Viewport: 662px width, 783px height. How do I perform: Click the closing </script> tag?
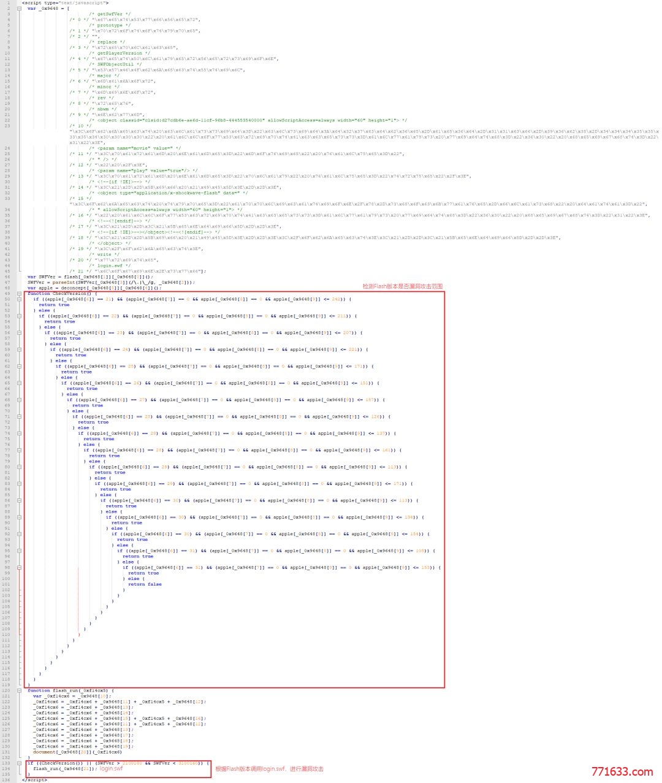(34, 780)
